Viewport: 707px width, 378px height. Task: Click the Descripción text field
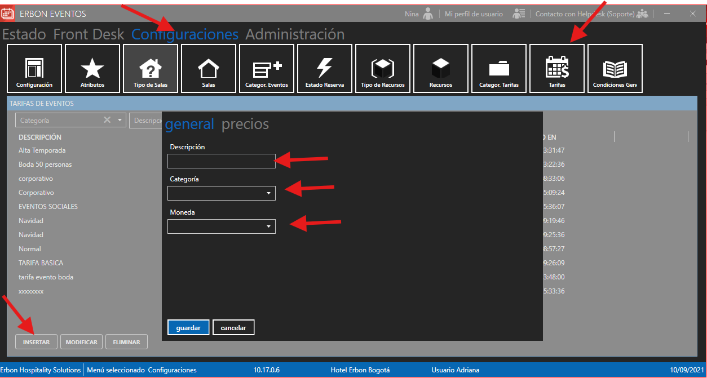221,161
